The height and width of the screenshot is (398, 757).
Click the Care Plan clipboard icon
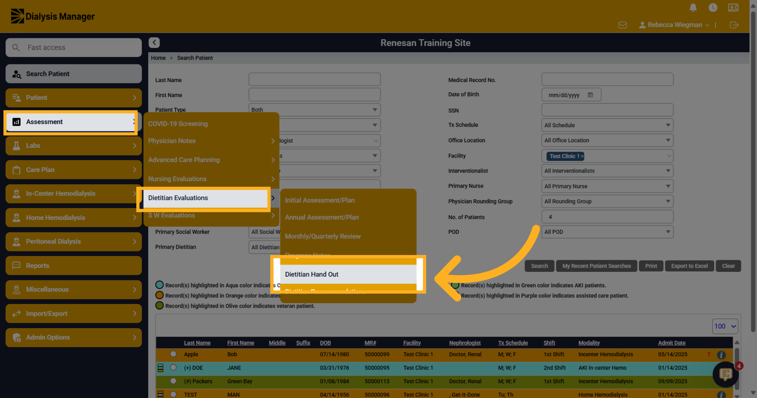pos(16,170)
